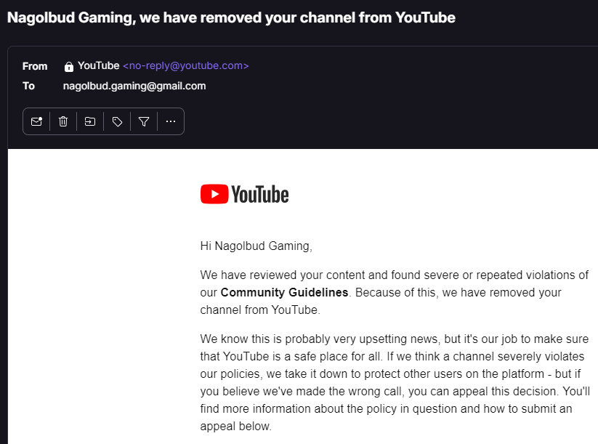This screenshot has width=598, height=444.
Task: Click the 'To' field label
Action: [x=28, y=86]
